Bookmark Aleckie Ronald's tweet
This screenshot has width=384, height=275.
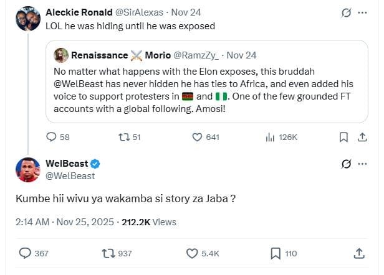pos(343,137)
